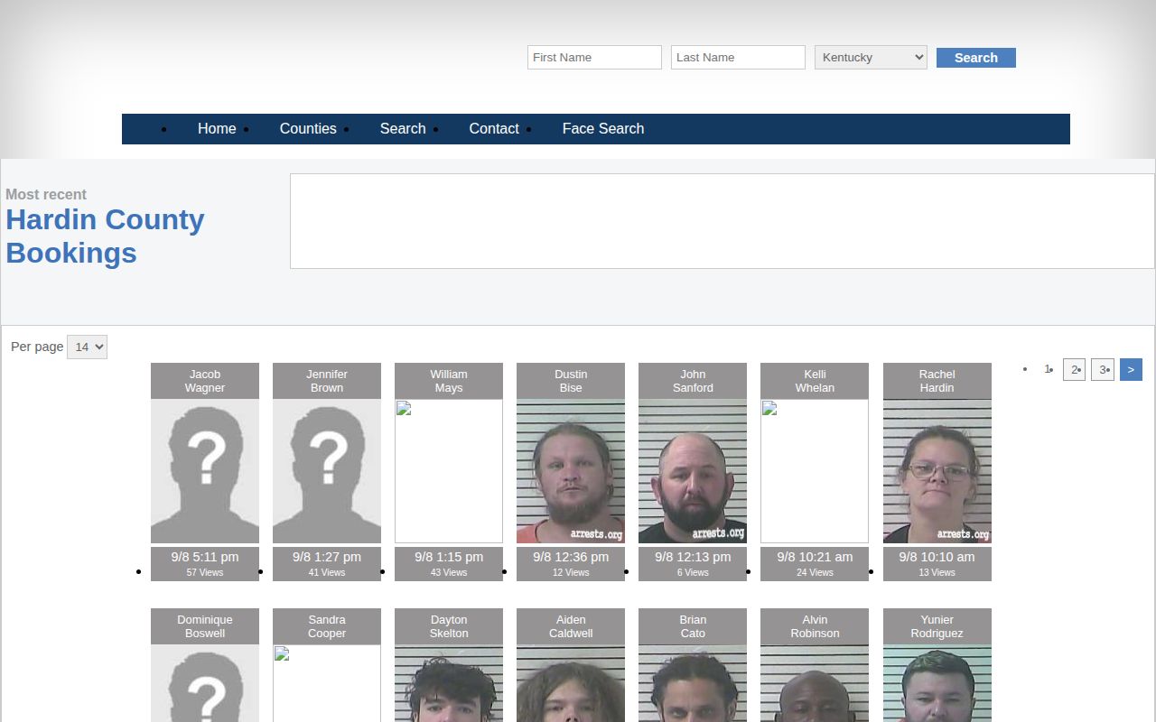Open William Mays name header
Screen dimensions: 1156x722
[449, 381]
